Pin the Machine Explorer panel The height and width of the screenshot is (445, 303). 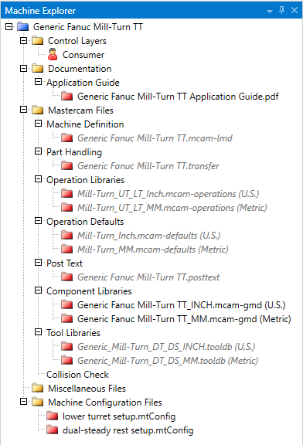pyautogui.click(x=281, y=10)
